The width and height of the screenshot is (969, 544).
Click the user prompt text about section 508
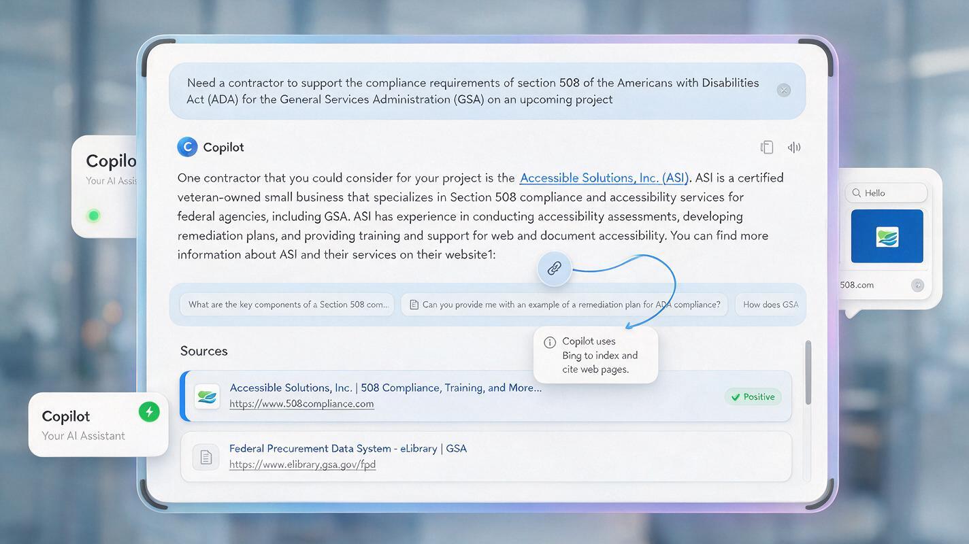tap(473, 91)
